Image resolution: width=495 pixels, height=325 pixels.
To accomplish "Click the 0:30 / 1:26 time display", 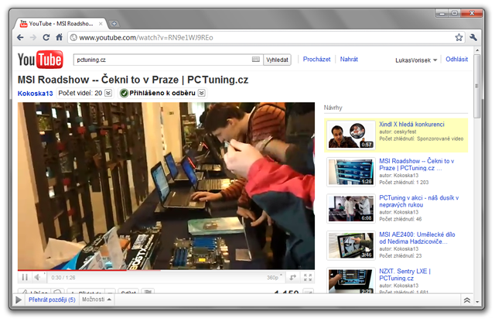I will (x=63, y=278).
